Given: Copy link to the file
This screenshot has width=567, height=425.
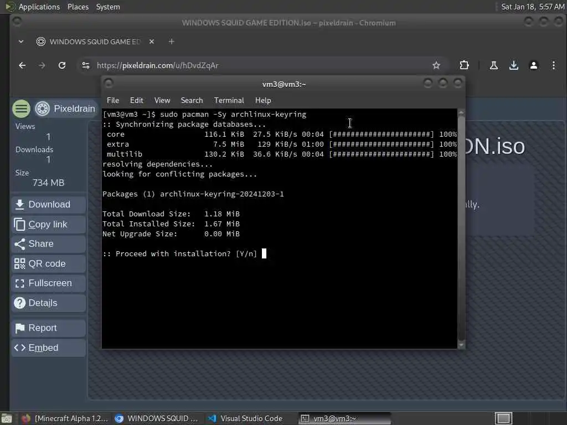Looking at the screenshot, I should click(49, 225).
